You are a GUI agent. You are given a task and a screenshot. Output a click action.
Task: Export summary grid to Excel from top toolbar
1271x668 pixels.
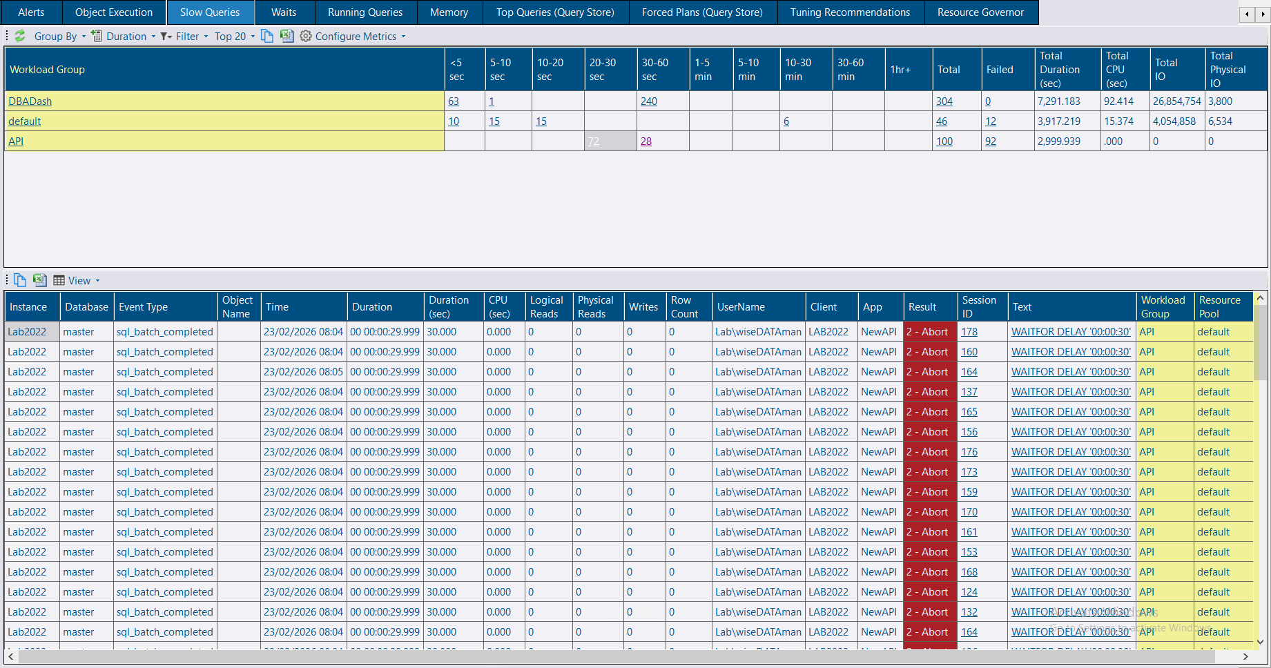pyautogui.click(x=287, y=36)
